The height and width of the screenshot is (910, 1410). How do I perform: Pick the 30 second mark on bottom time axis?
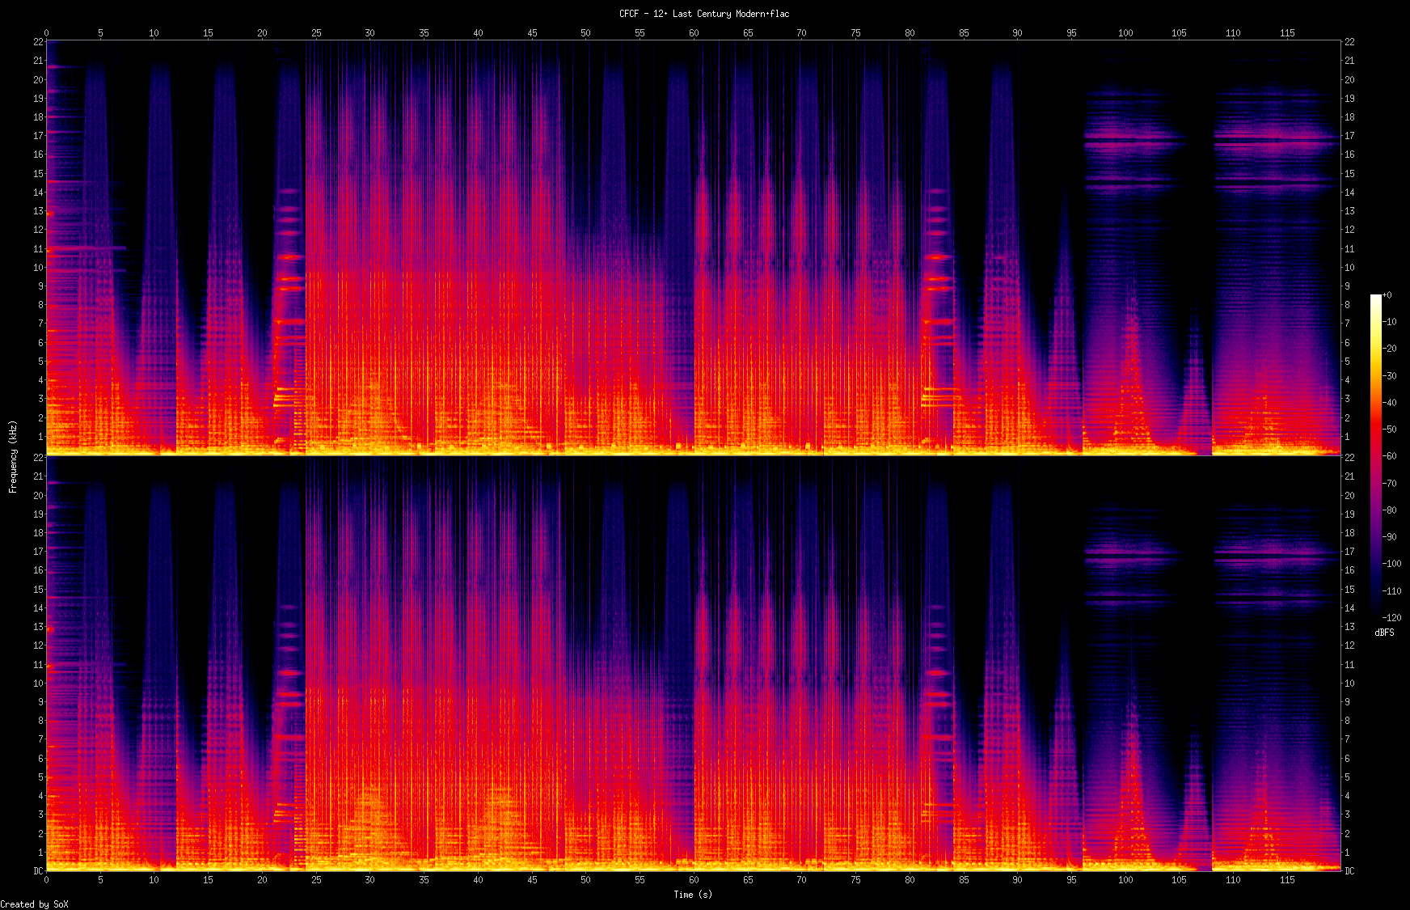[369, 880]
